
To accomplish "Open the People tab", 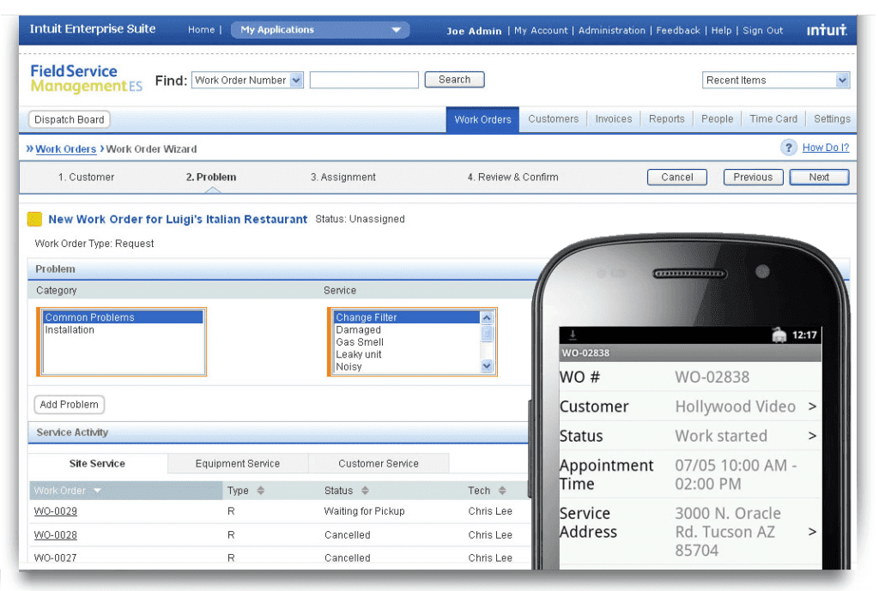I will coord(717,118).
